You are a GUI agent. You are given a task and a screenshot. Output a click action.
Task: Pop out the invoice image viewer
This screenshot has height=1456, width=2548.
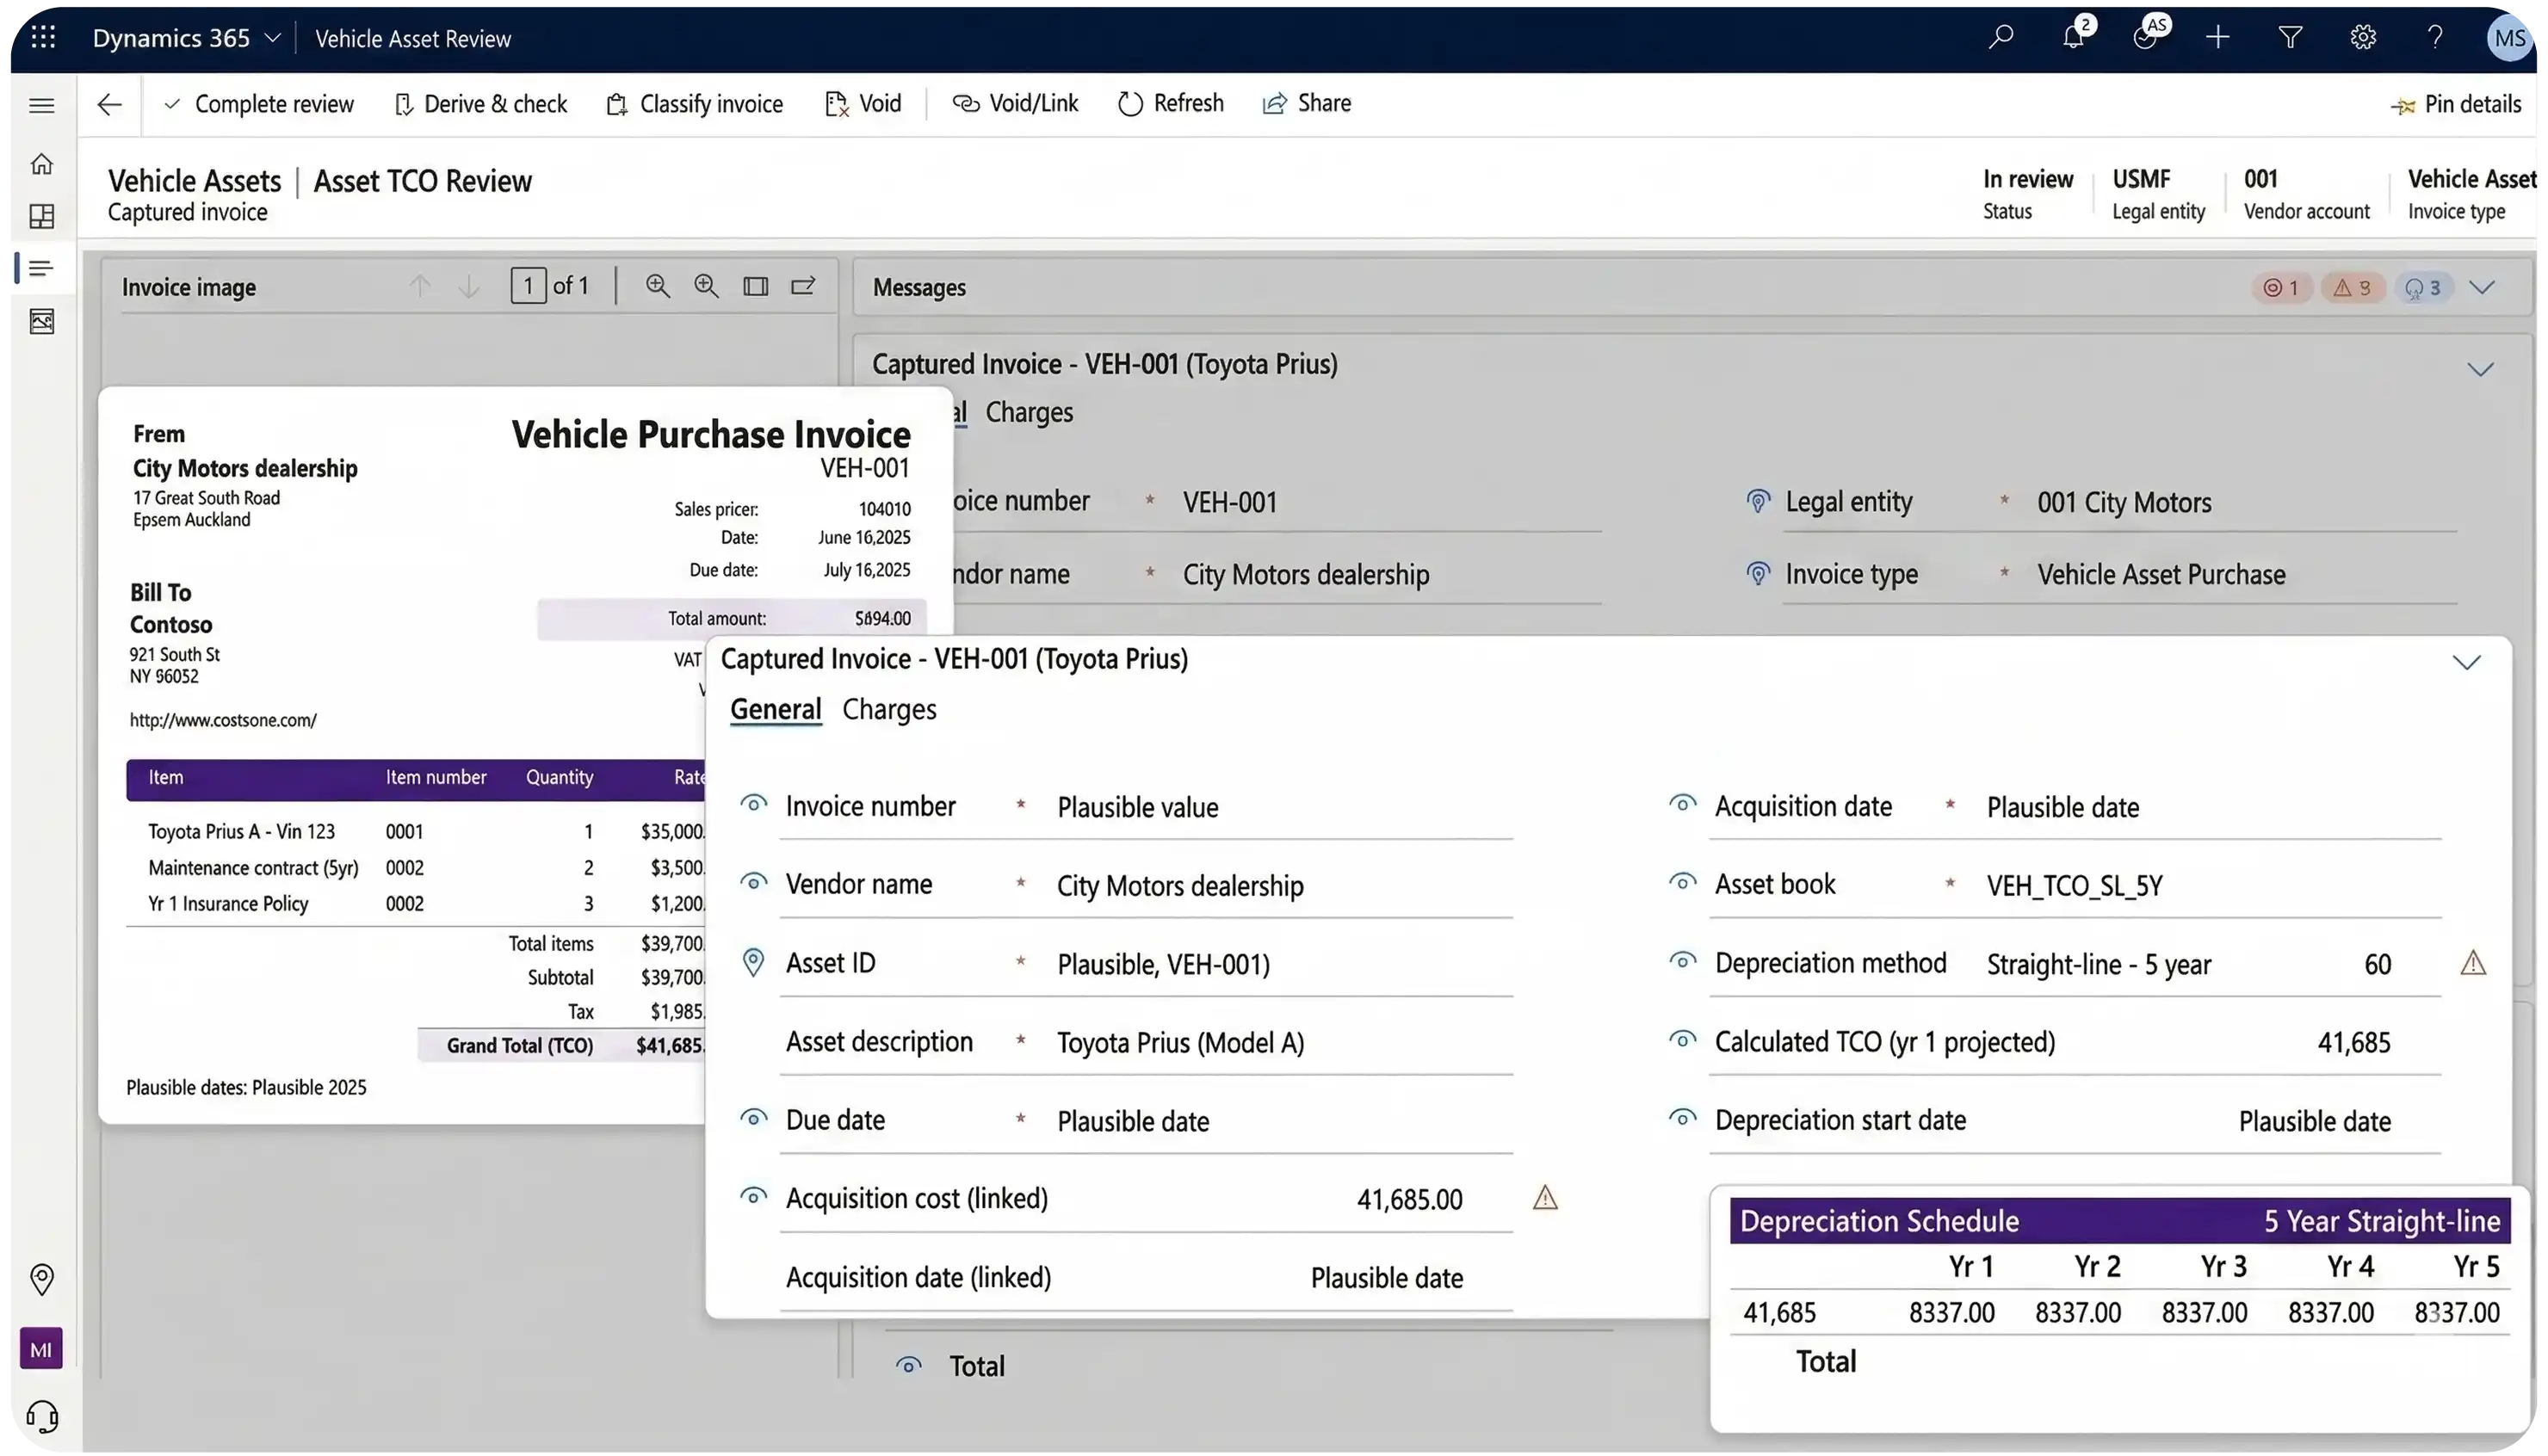pos(804,287)
